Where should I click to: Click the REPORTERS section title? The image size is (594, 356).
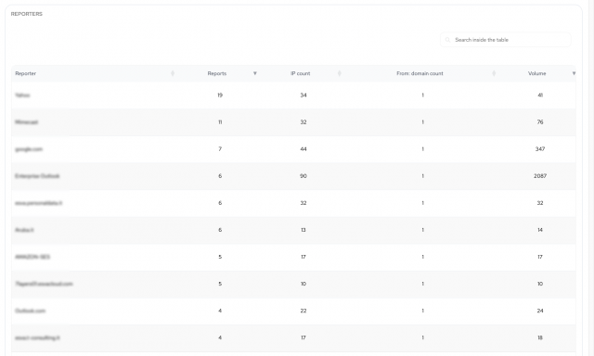[27, 14]
